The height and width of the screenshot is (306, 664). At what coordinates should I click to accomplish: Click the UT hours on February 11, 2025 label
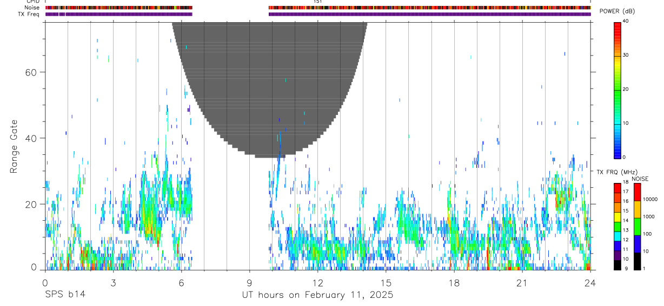(317, 295)
